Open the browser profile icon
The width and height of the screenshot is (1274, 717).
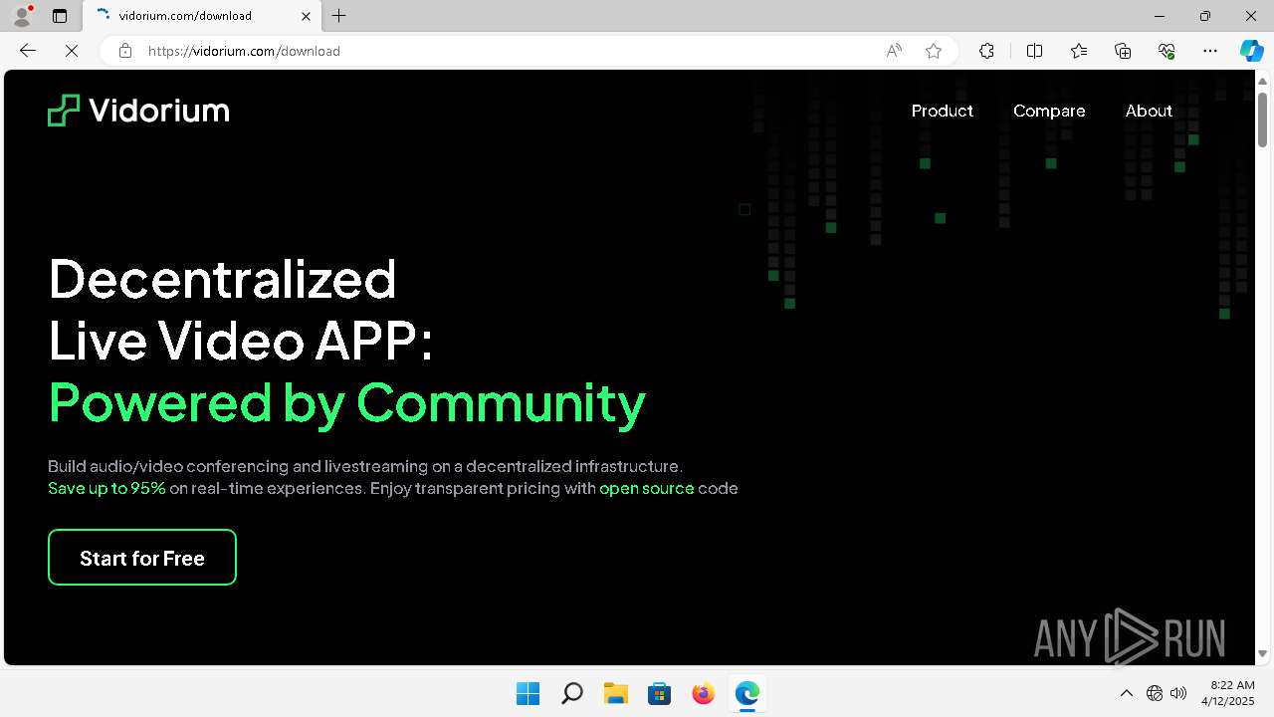click(21, 16)
